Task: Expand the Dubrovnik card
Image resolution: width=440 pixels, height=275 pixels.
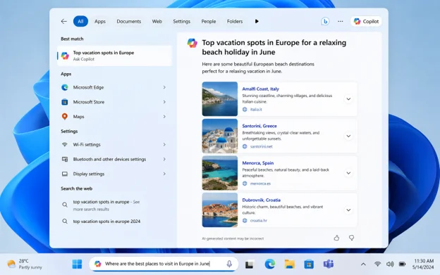Action: [x=348, y=210]
